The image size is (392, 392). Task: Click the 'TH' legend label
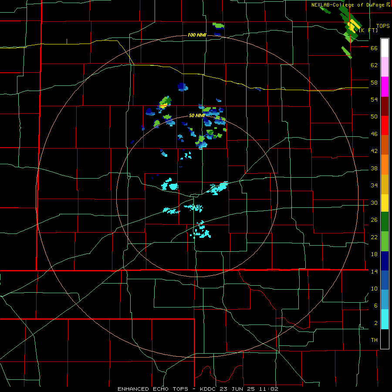click(374, 340)
